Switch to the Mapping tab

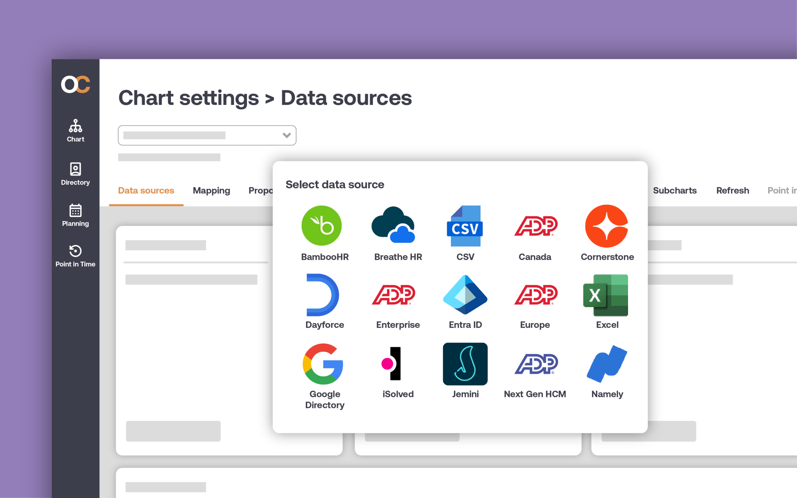point(211,191)
